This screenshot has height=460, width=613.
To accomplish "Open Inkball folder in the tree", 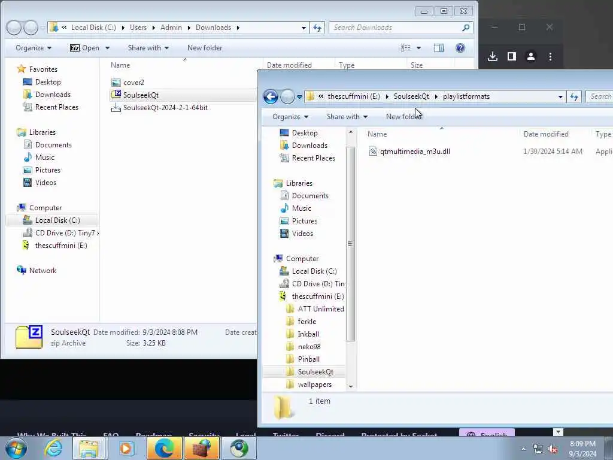I will (308, 334).
